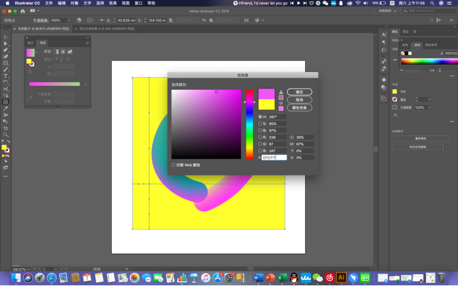Click the hue spectrum slider strip
The height and width of the screenshot is (286, 458).
click(250, 124)
